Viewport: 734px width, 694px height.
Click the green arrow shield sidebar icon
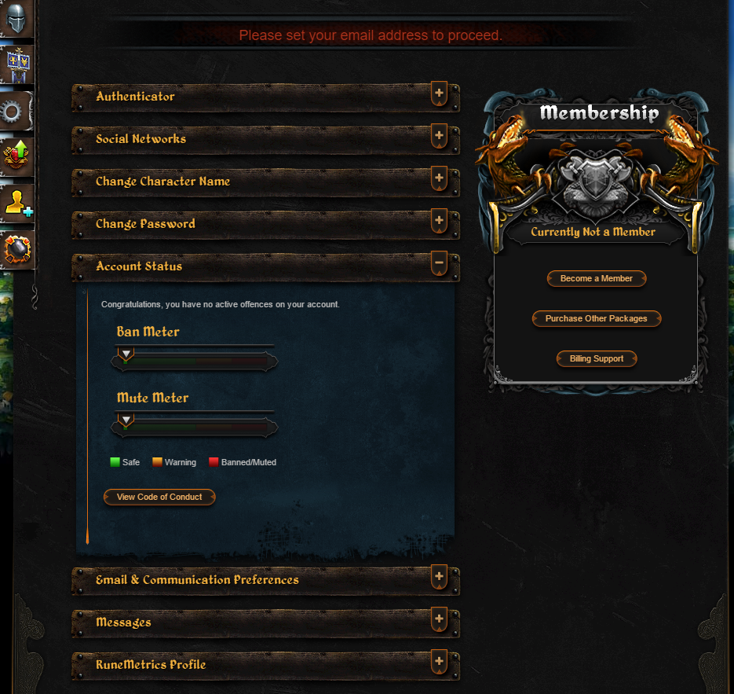click(16, 156)
